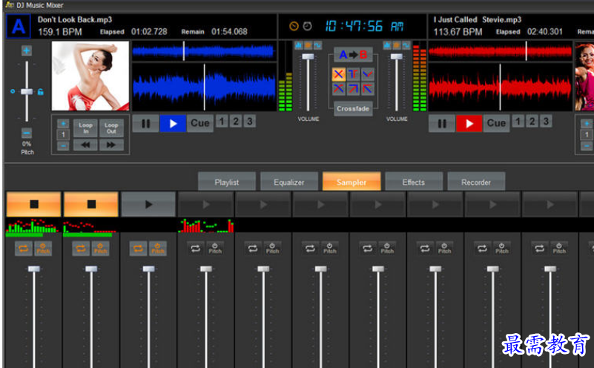594x368 pixels.
Task: Click deck A blue overview waveform
Action: pyautogui.click(x=204, y=50)
